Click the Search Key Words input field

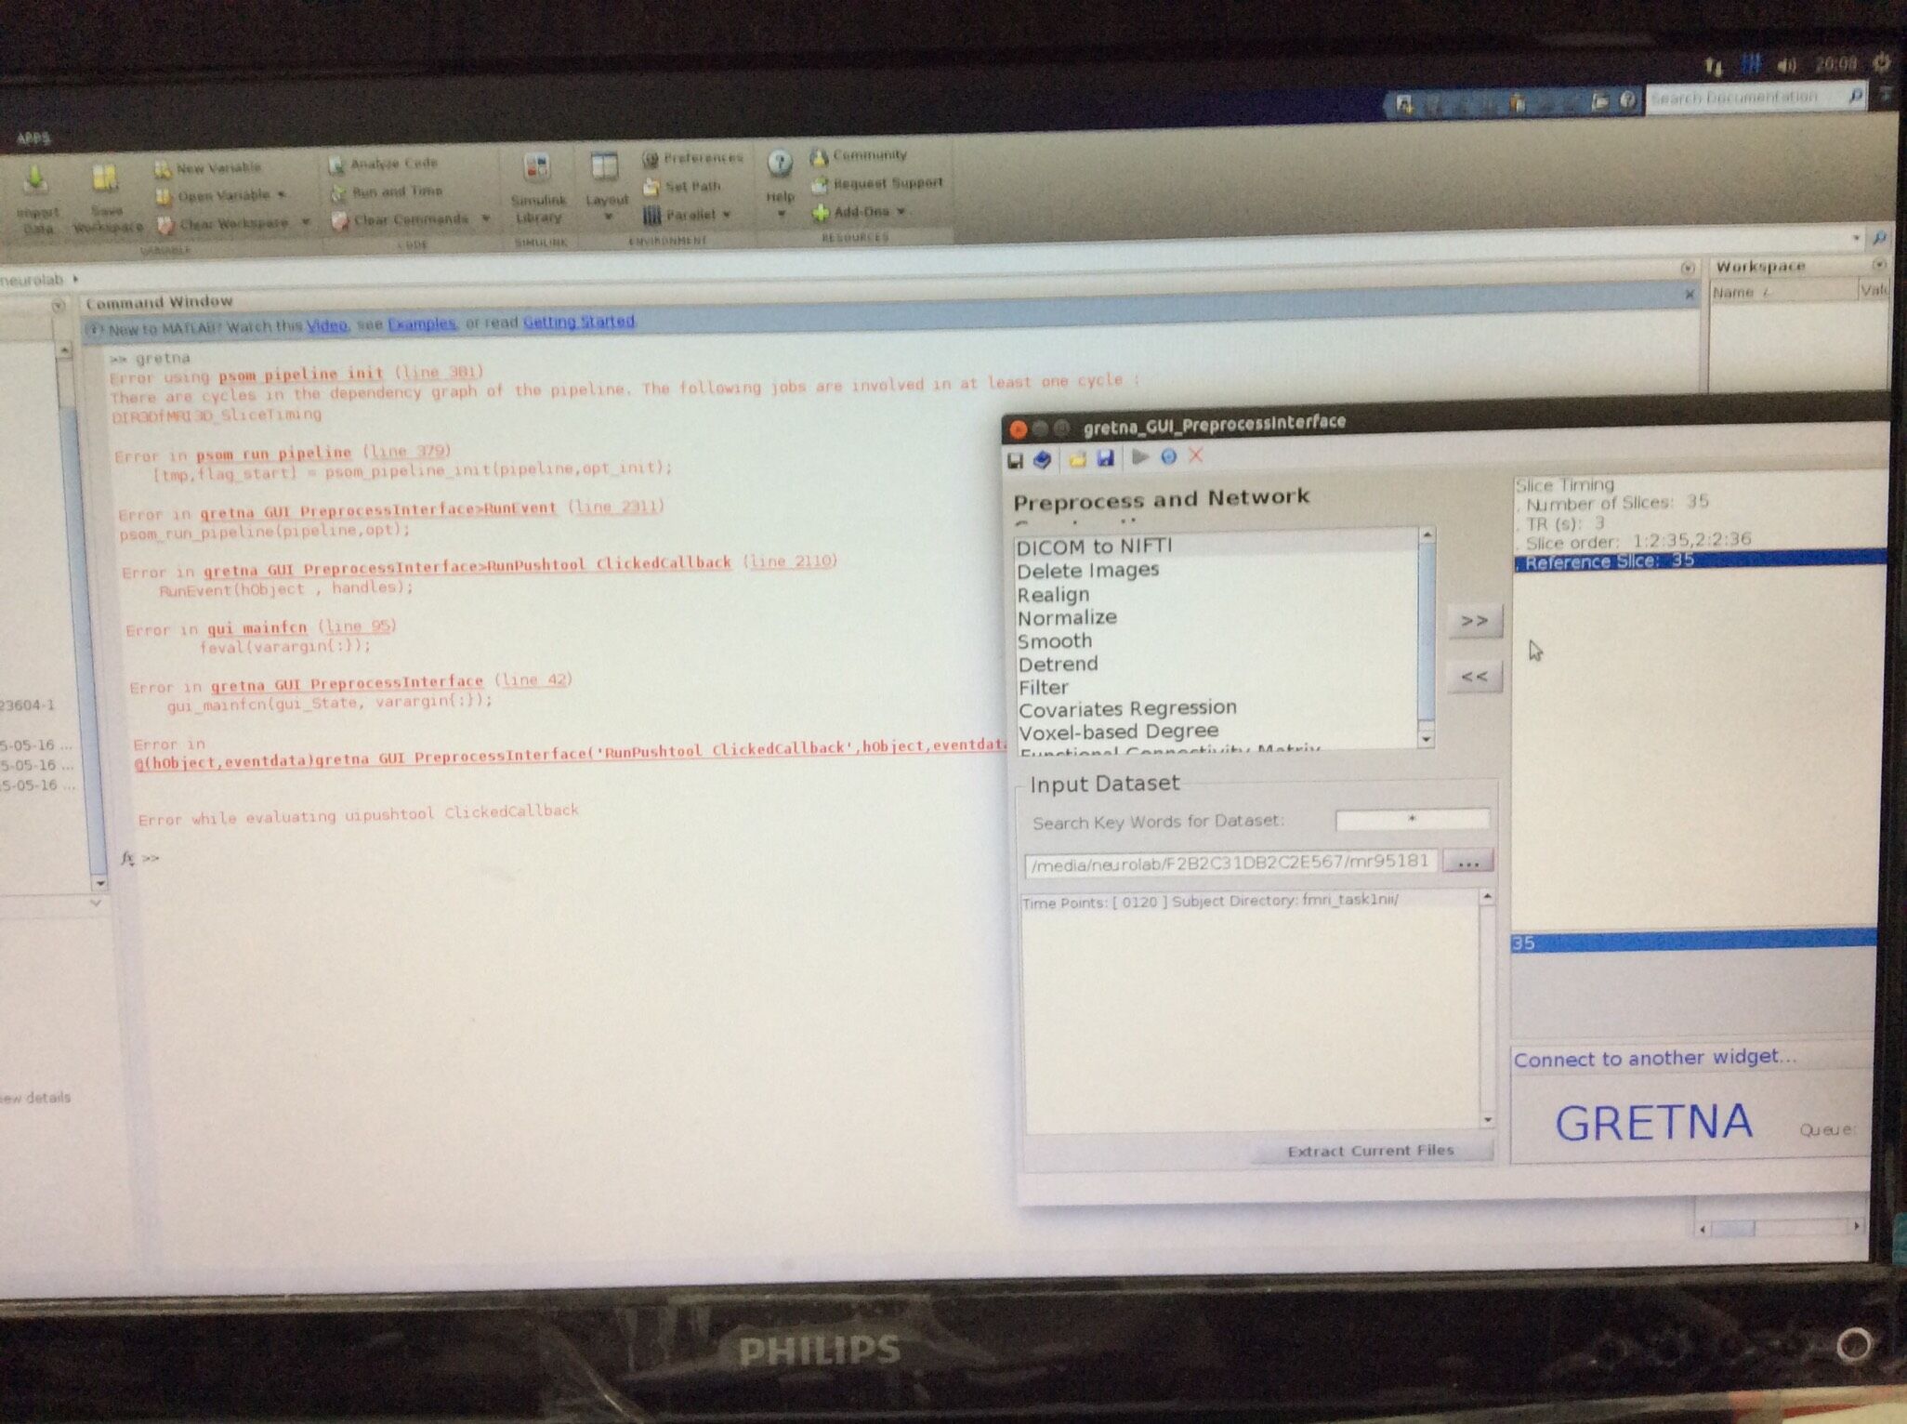1412,819
